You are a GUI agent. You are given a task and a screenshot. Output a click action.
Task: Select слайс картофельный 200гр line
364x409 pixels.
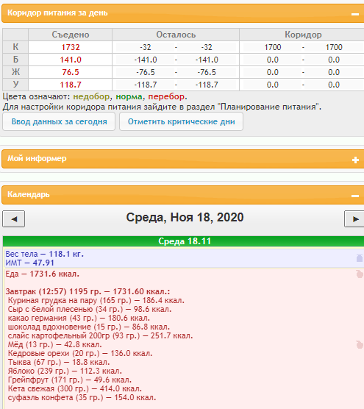(x=100, y=335)
